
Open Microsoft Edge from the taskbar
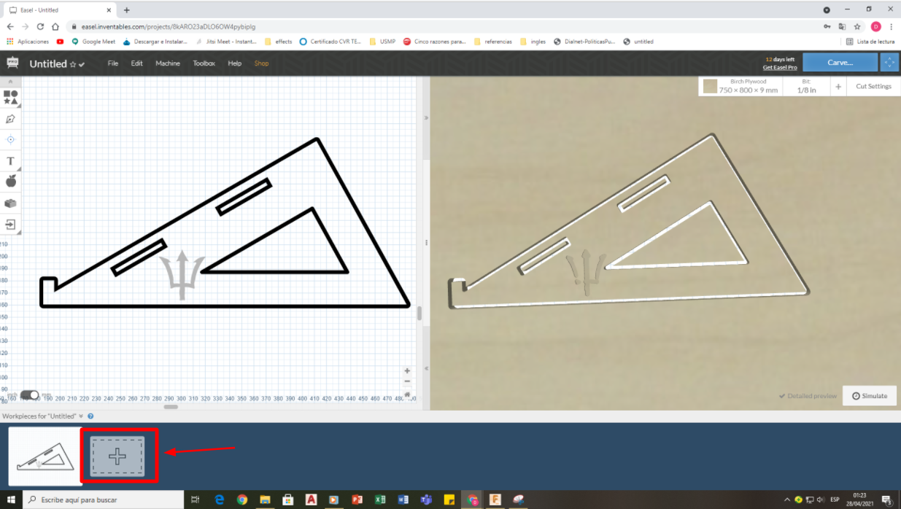pos(219,500)
